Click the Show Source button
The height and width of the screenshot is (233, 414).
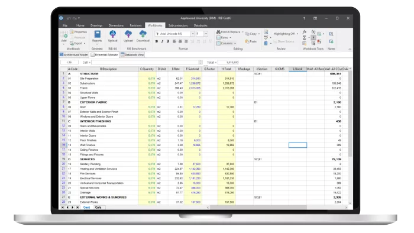click(x=283, y=41)
